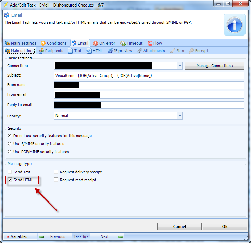Click the blue info icon
251x243 pixels.
point(235,25)
